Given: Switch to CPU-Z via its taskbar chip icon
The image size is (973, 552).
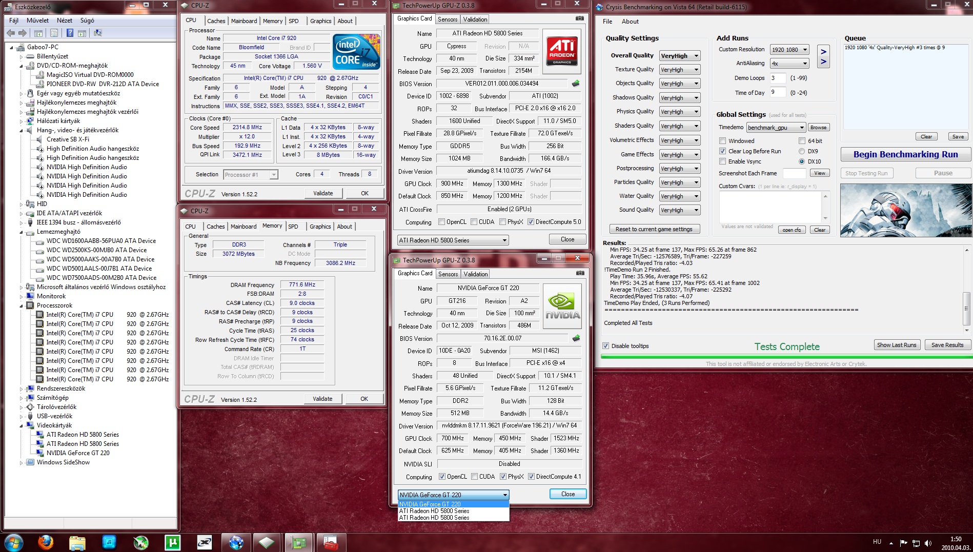Looking at the screenshot, I should click(267, 542).
